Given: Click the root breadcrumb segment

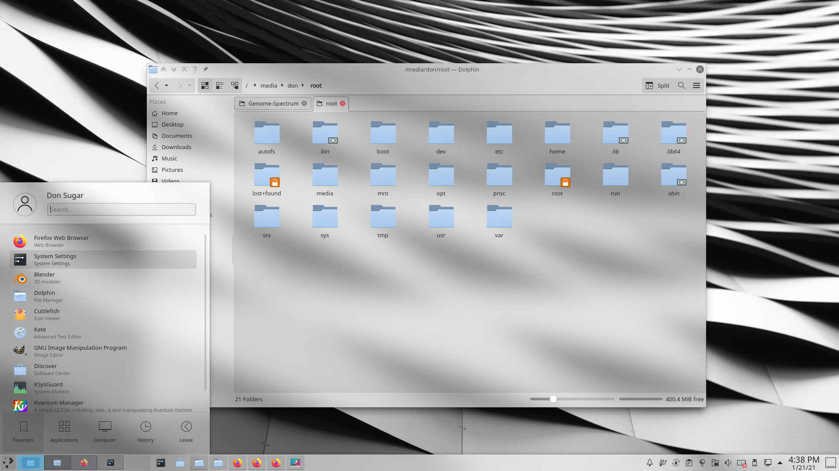Looking at the screenshot, I should click(316, 85).
